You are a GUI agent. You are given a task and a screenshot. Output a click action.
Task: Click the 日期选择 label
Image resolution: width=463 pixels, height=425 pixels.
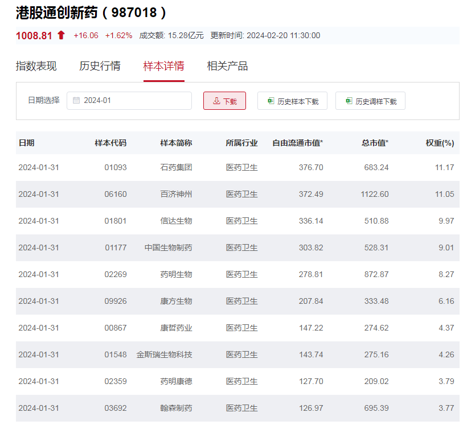[x=44, y=100]
